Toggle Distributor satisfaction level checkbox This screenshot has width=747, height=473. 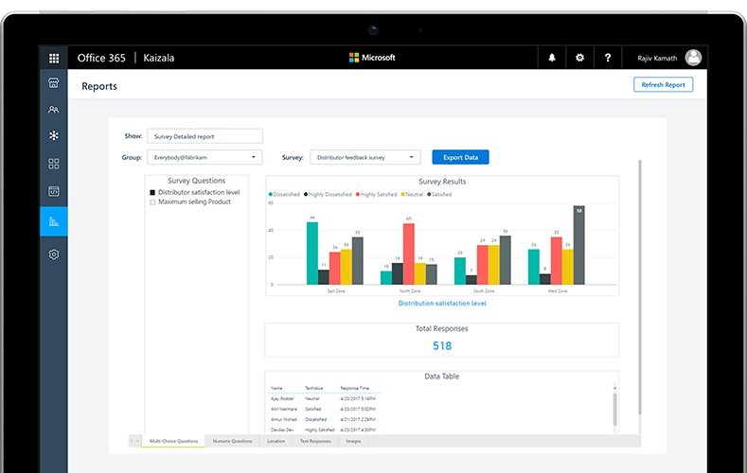click(152, 192)
